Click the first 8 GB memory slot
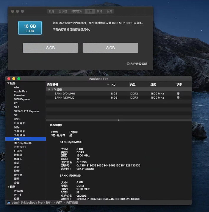This screenshot has height=212, width=209. 50,48
